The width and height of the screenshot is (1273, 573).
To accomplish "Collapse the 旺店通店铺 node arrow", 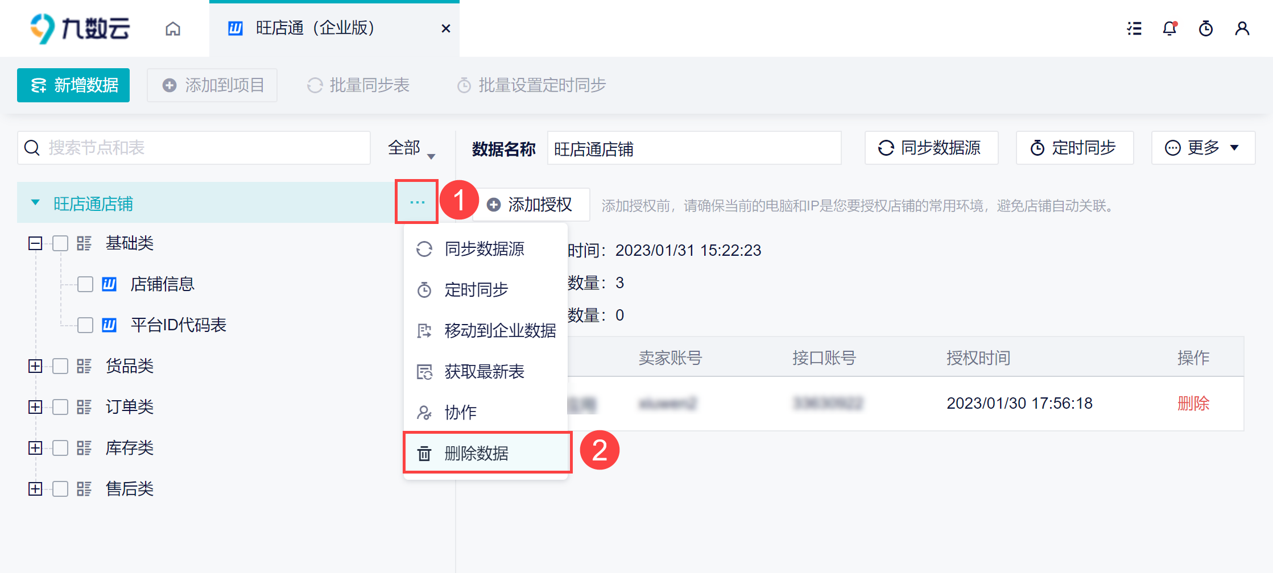I will [x=35, y=203].
